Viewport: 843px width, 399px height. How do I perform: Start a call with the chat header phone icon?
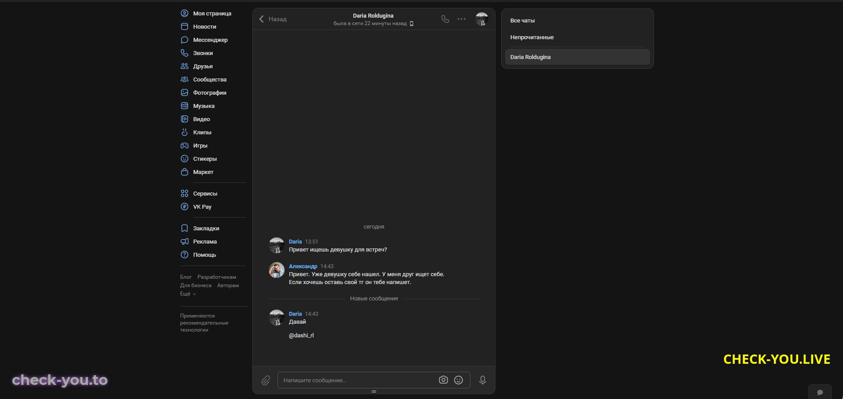click(x=445, y=19)
